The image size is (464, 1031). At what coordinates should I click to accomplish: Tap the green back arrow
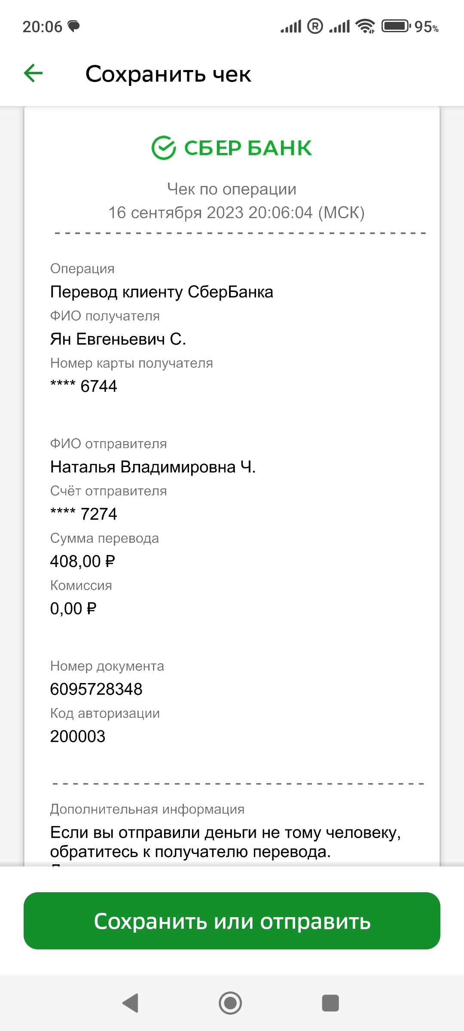[x=33, y=73]
